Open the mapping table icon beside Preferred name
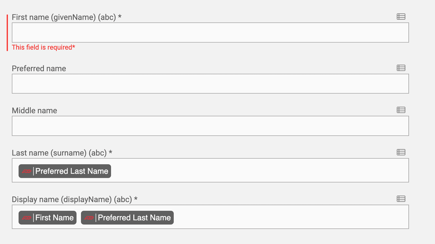 point(401,68)
